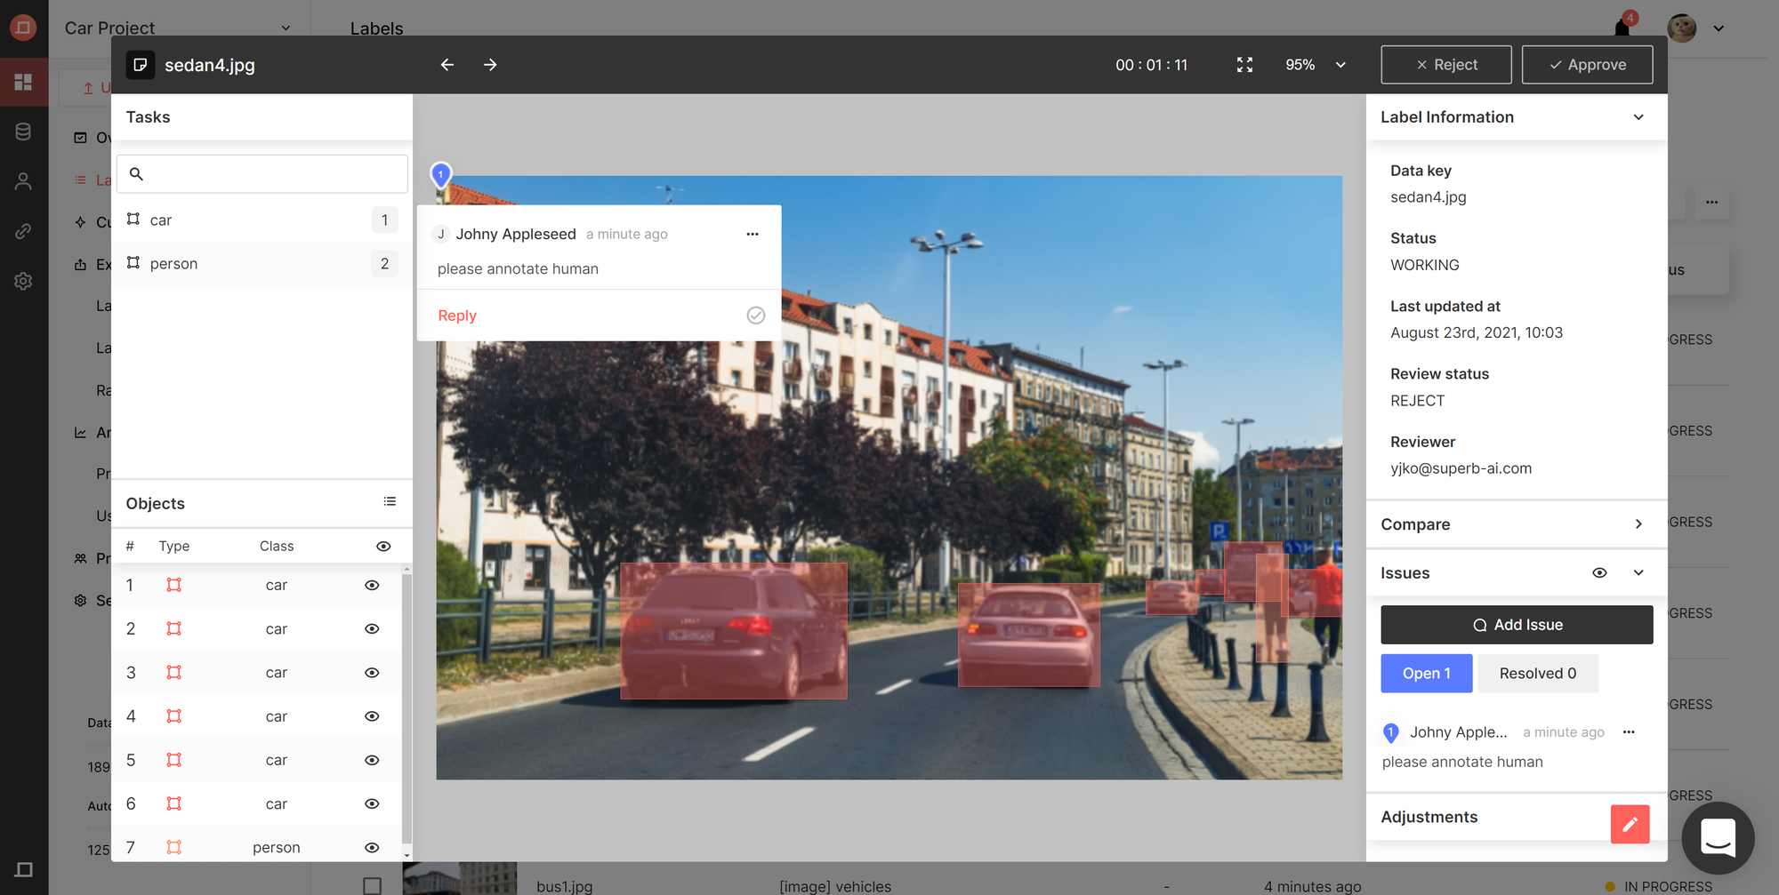Click the bounding box icon for object 4
This screenshot has height=895, width=1779.
click(x=174, y=716)
